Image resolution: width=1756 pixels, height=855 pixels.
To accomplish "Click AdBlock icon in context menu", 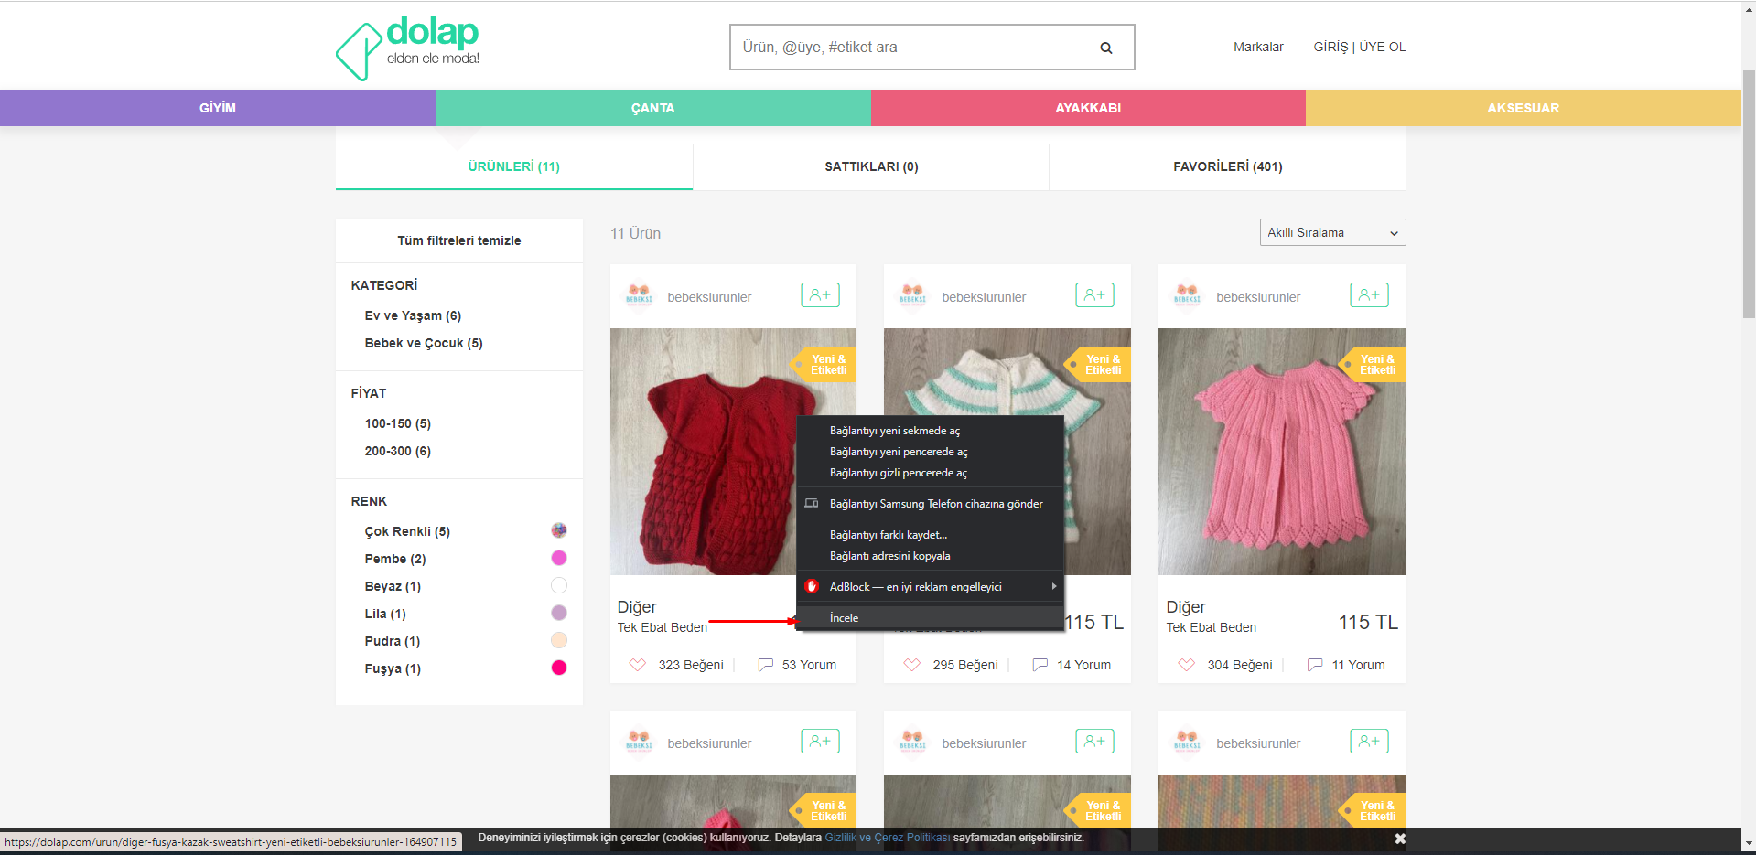I will [x=812, y=586].
